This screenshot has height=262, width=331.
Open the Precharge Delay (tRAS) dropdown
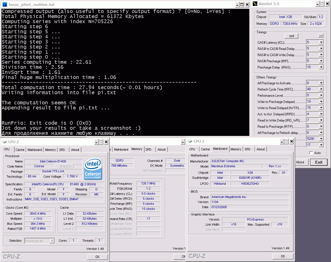pyautogui.click(x=321, y=67)
